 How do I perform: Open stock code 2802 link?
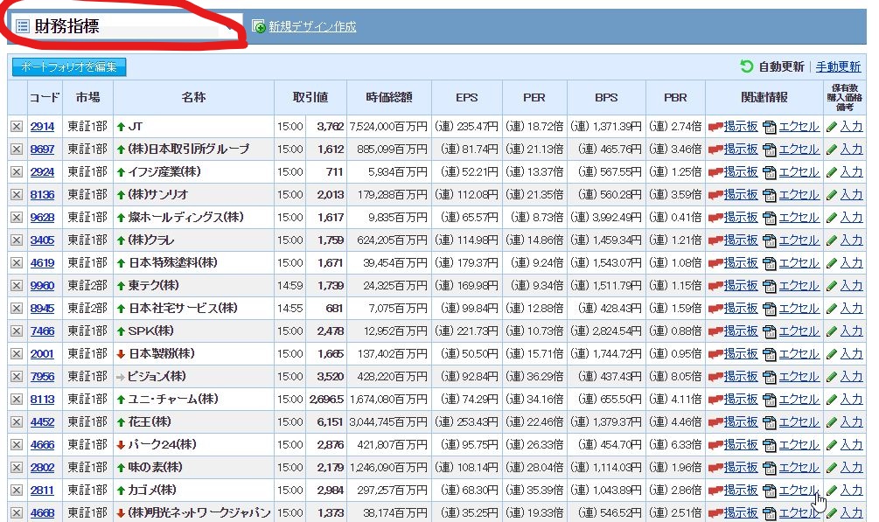click(x=42, y=467)
